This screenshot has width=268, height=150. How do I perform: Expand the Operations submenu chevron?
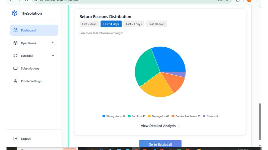pos(53,43)
